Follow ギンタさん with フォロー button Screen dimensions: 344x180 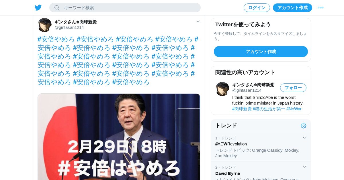293,88
